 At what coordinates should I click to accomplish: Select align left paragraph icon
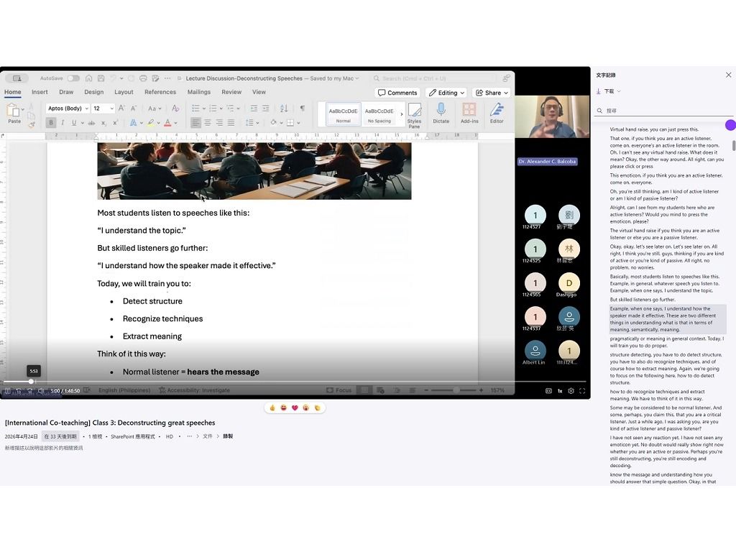(x=195, y=123)
